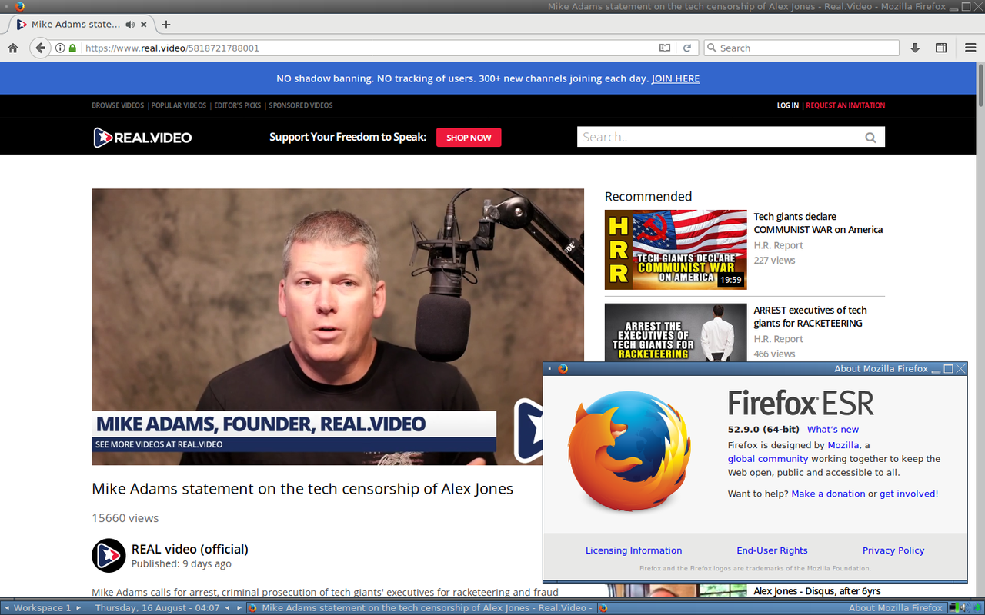Open Arrest the Executives video thumbnail
This screenshot has width=985, height=615.
pyautogui.click(x=676, y=332)
